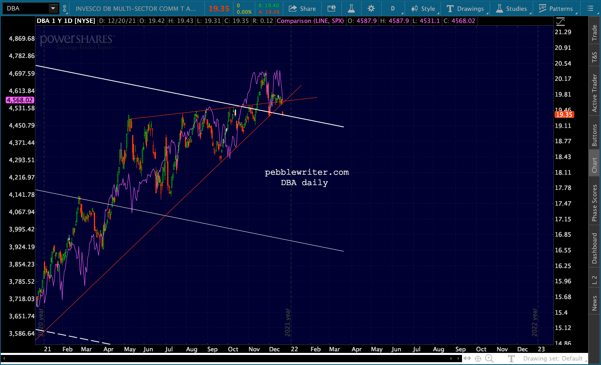The height and width of the screenshot is (365, 601).
Task: Click the text tool T icon at bottom
Action: (x=511, y=359)
